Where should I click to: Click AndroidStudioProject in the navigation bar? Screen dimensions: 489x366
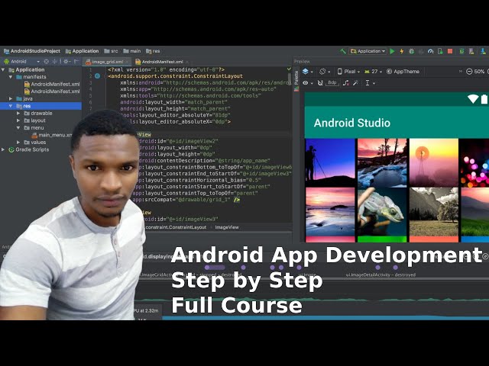coord(32,51)
